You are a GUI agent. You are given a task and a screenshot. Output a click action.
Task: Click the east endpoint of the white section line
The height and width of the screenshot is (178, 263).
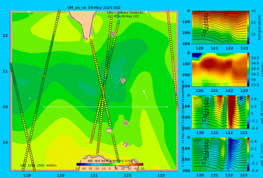168,107
